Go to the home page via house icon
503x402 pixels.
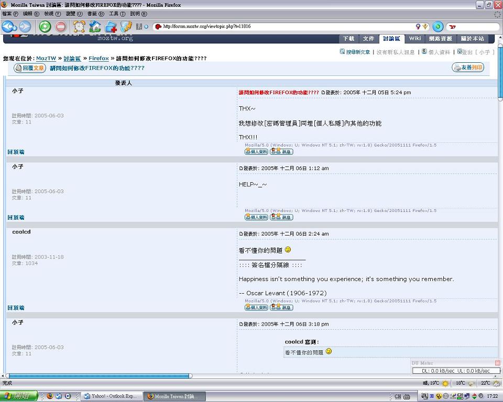(95, 27)
